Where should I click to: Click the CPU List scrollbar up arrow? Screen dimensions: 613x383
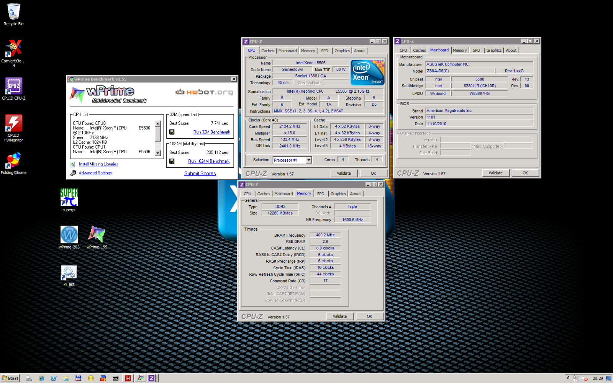point(157,124)
